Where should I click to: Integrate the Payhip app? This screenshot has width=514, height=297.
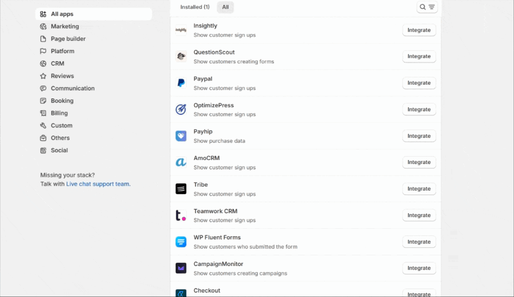(419, 136)
